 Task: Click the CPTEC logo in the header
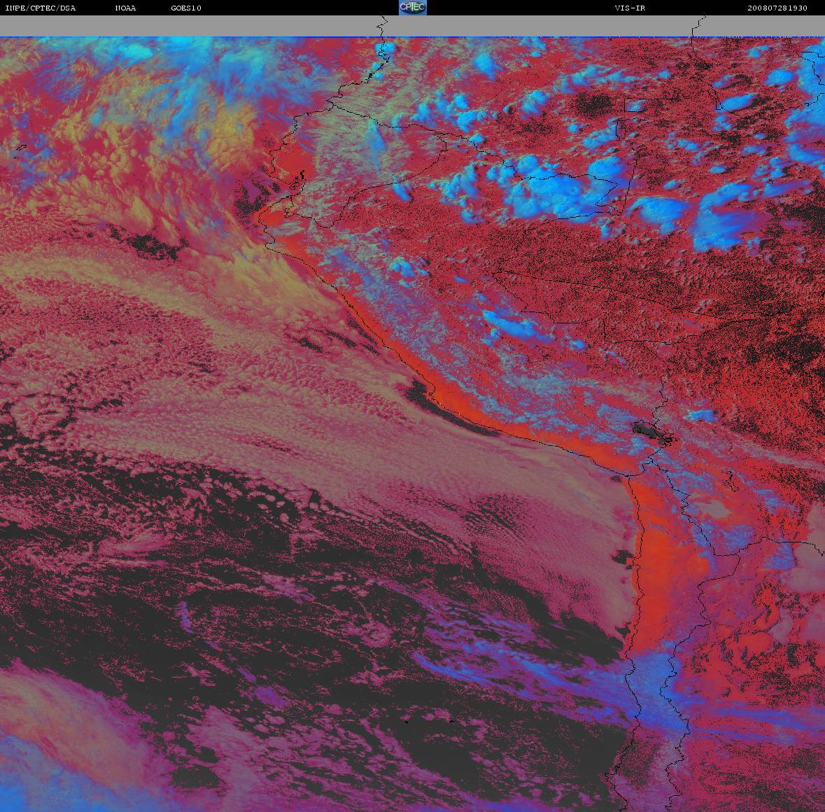coord(413,8)
